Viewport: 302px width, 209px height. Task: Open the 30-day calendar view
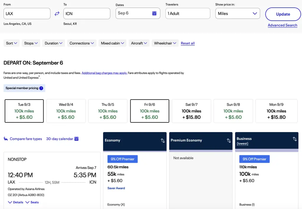pos(62,139)
